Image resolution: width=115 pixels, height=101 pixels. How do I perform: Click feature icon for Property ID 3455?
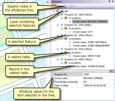[x=62, y=59]
